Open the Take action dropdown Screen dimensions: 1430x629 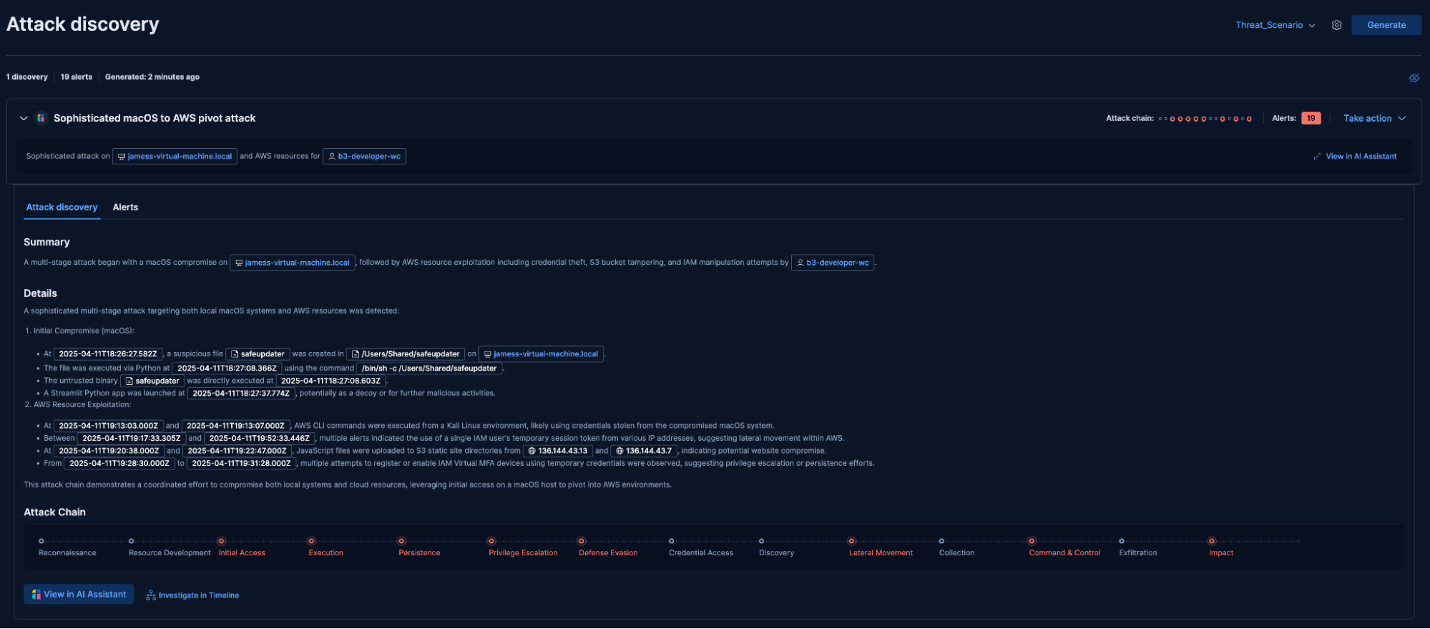click(1373, 118)
